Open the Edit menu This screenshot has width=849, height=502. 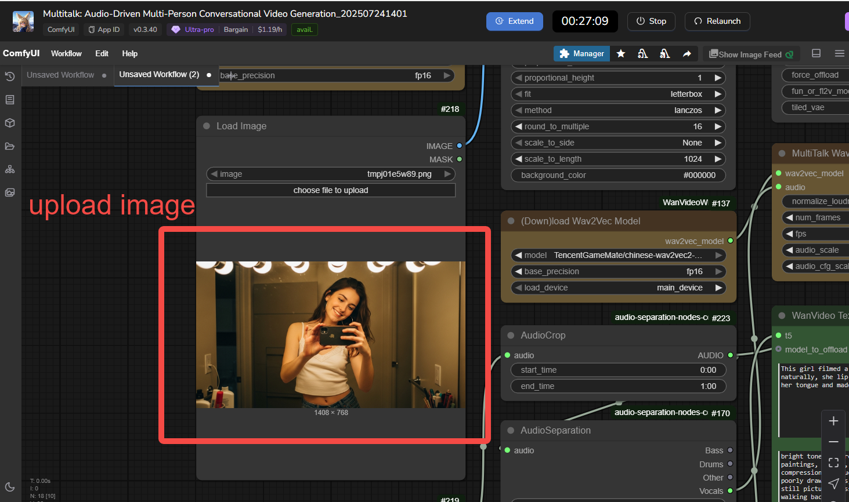click(x=102, y=53)
